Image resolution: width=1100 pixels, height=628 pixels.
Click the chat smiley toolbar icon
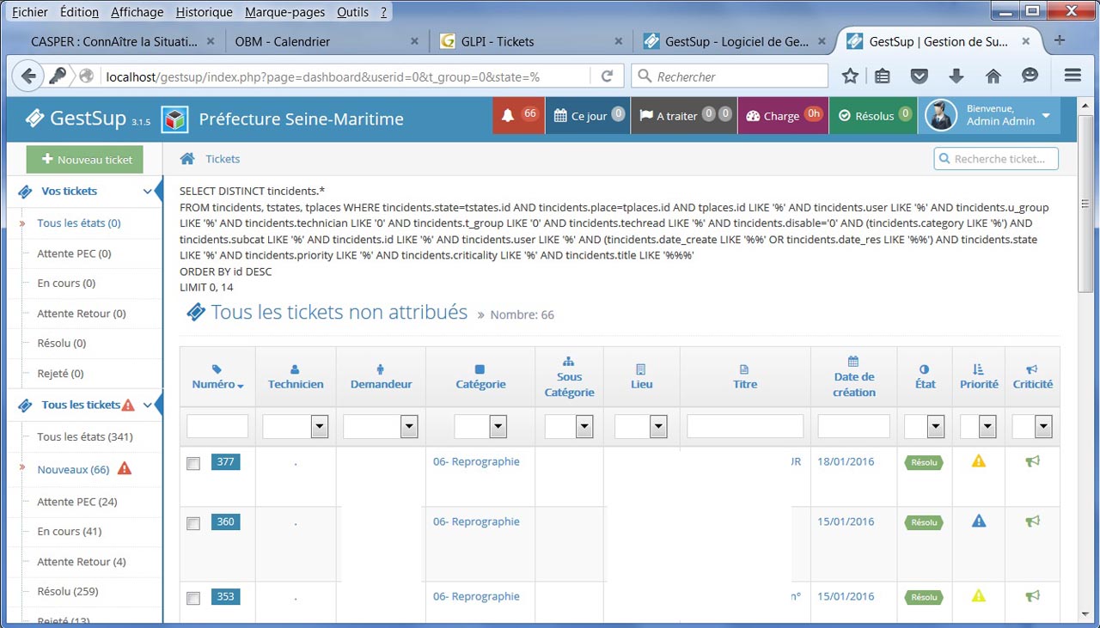click(1030, 76)
